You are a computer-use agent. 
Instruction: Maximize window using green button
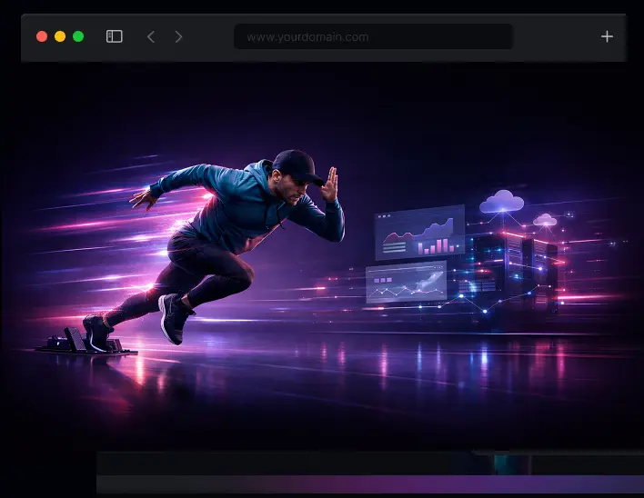click(x=78, y=36)
